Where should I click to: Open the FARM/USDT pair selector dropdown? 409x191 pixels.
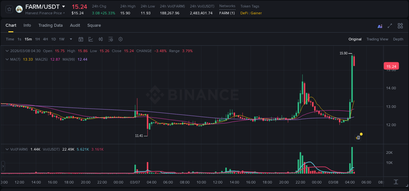63,6
